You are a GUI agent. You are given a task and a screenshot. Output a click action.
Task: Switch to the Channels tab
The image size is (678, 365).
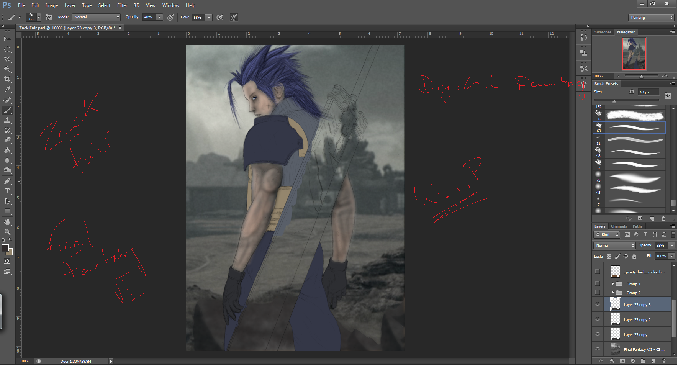click(x=619, y=226)
